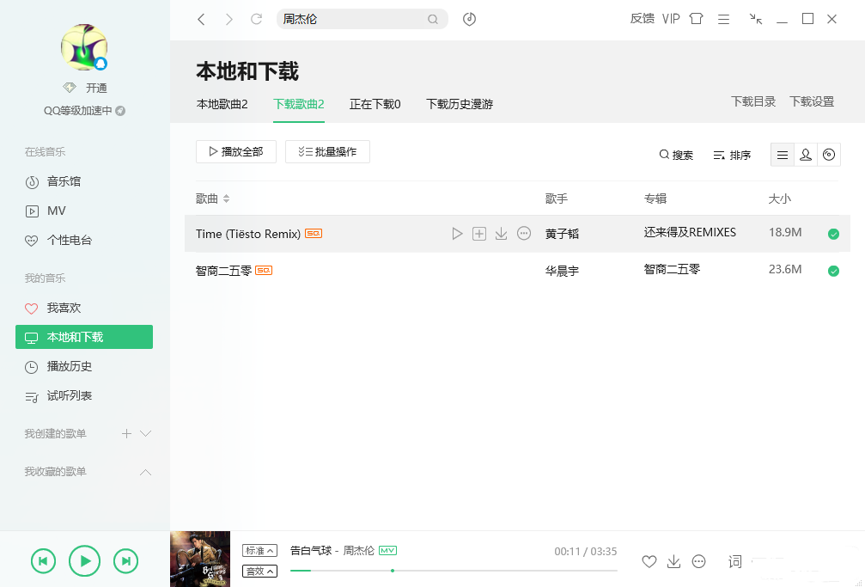
Task: Switch to the 本地歌曲2 tab
Action: pos(222,104)
